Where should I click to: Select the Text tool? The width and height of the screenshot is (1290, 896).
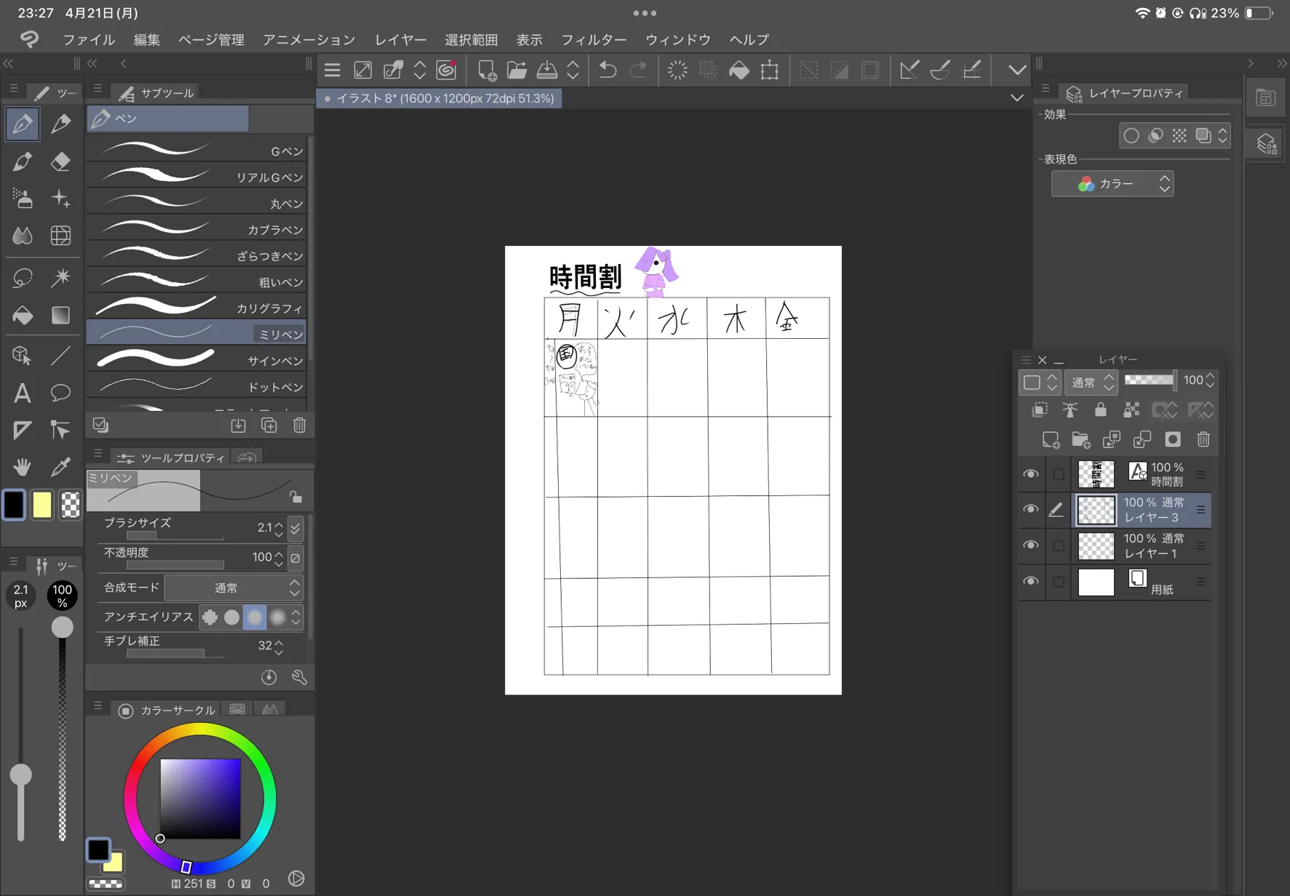pos(22,393)
